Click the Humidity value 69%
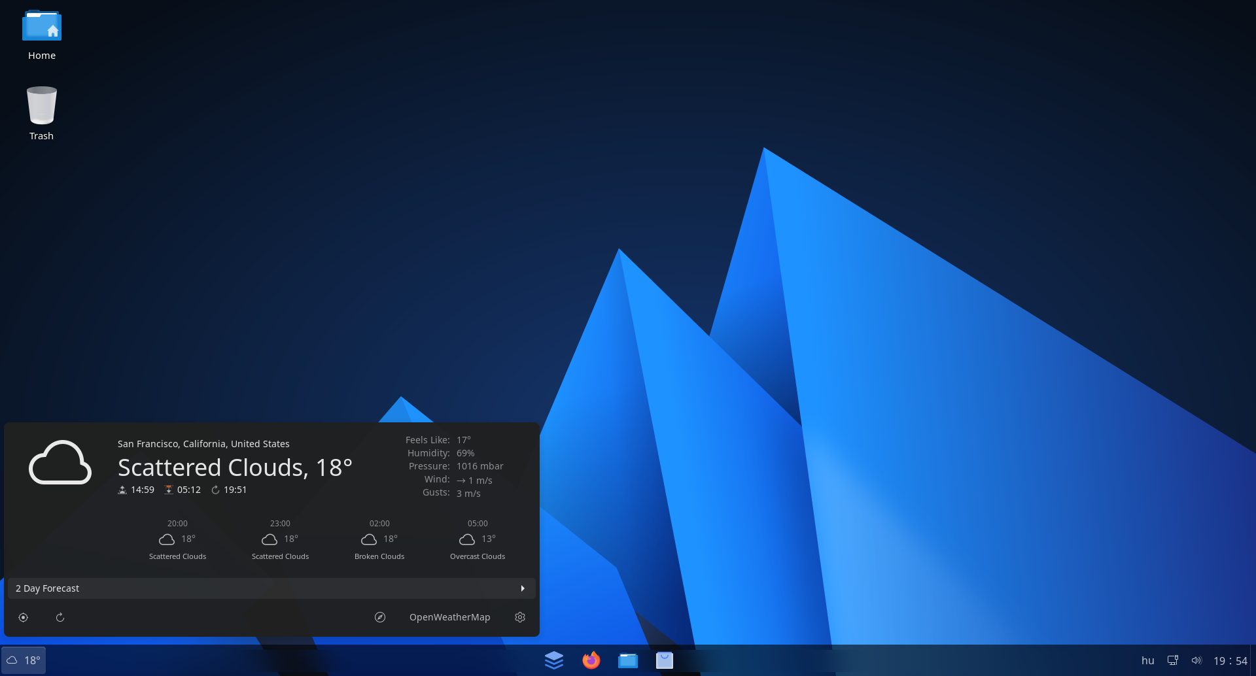The image size is (1256, 676). (466, 453)
